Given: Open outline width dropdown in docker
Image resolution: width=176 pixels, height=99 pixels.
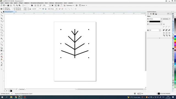Looking at the screenshot, I should [161, 19].
